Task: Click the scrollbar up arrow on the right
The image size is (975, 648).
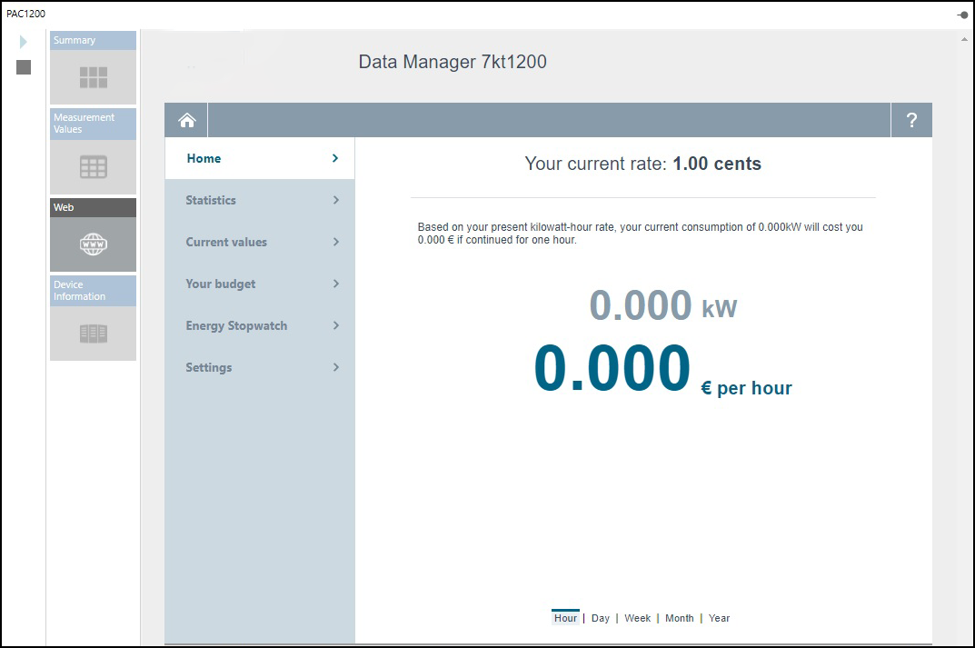Action: [x=965, y=37]
